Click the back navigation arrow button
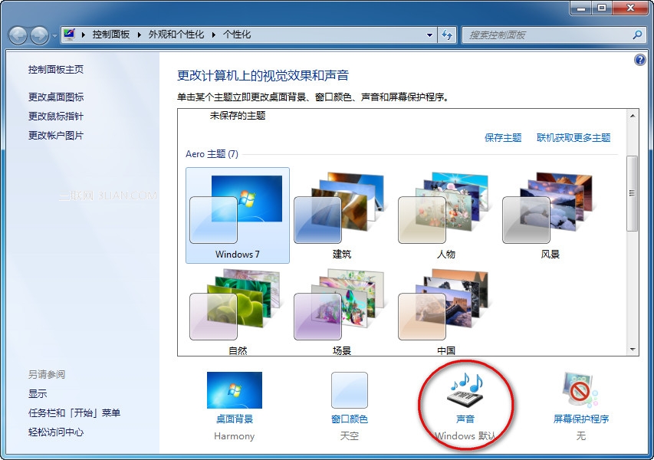The width and height of the screenshot is (654, 460). [x=18, y=35]
